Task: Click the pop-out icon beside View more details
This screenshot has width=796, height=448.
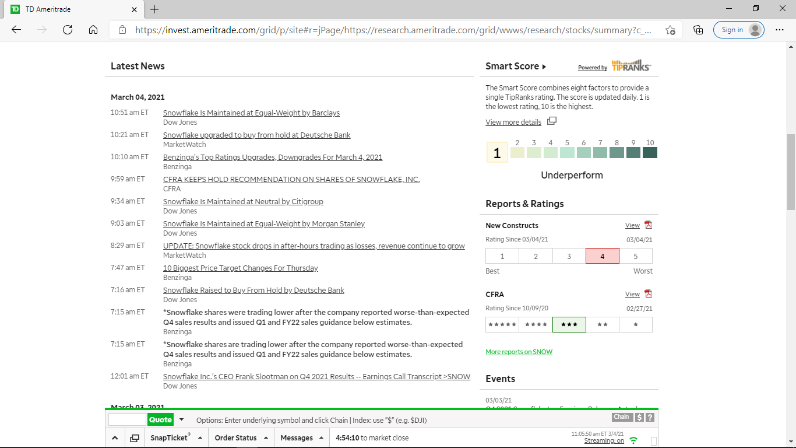Action: click(x=552, y=121)
